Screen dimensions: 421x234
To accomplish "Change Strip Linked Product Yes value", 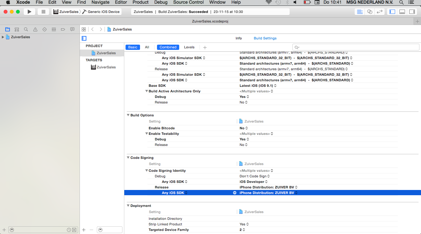I will coord(244,224).
